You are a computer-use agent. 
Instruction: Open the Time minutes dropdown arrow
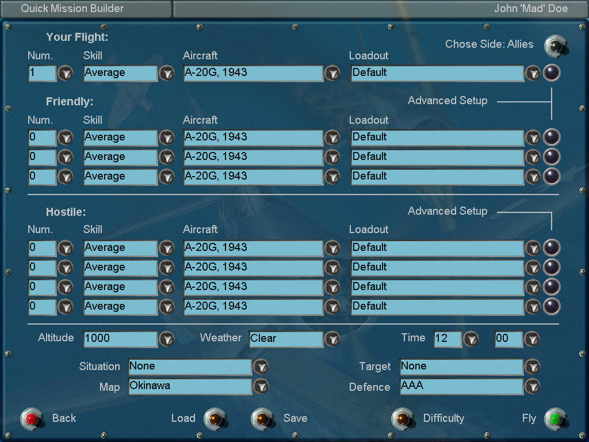[532, 340]
